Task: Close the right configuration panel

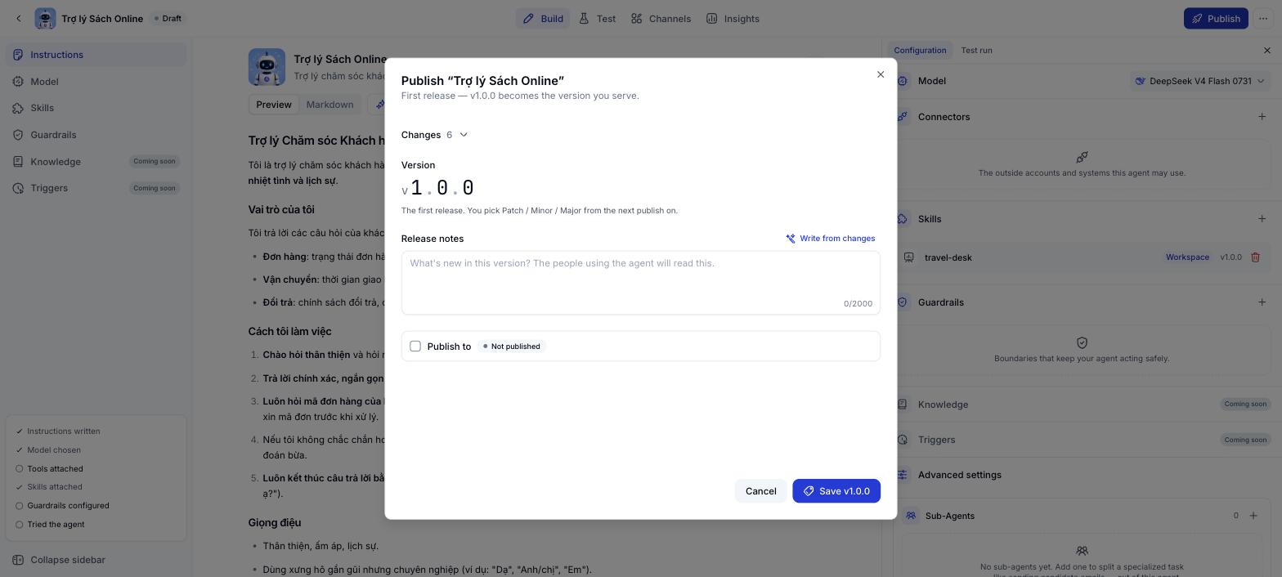Action: [x=1267, y=51]
